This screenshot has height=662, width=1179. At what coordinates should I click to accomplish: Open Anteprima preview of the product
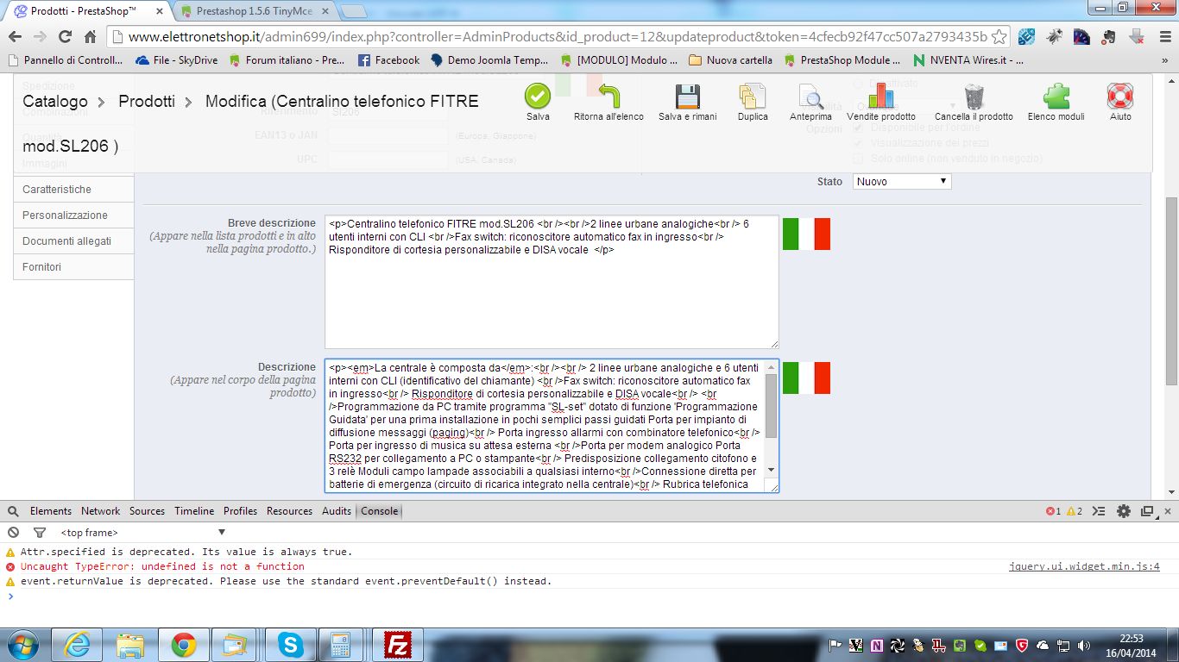pyautogui.click(x=810, y=96)
